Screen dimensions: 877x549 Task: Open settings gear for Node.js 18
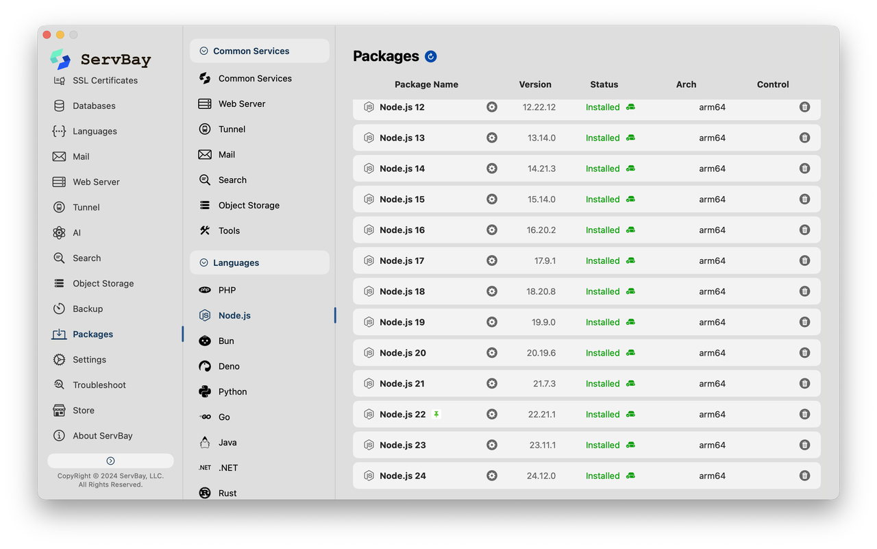click(492, 291)
